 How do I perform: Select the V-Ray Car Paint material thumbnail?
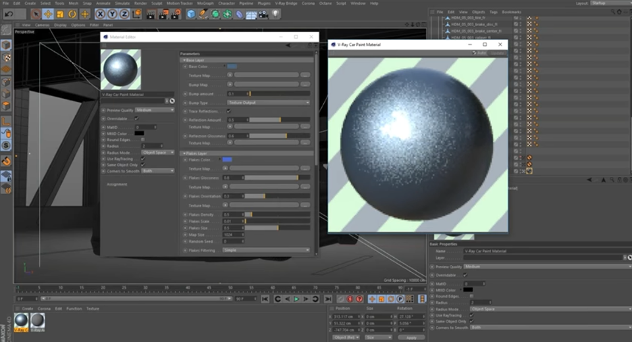(x=21, y=321)
